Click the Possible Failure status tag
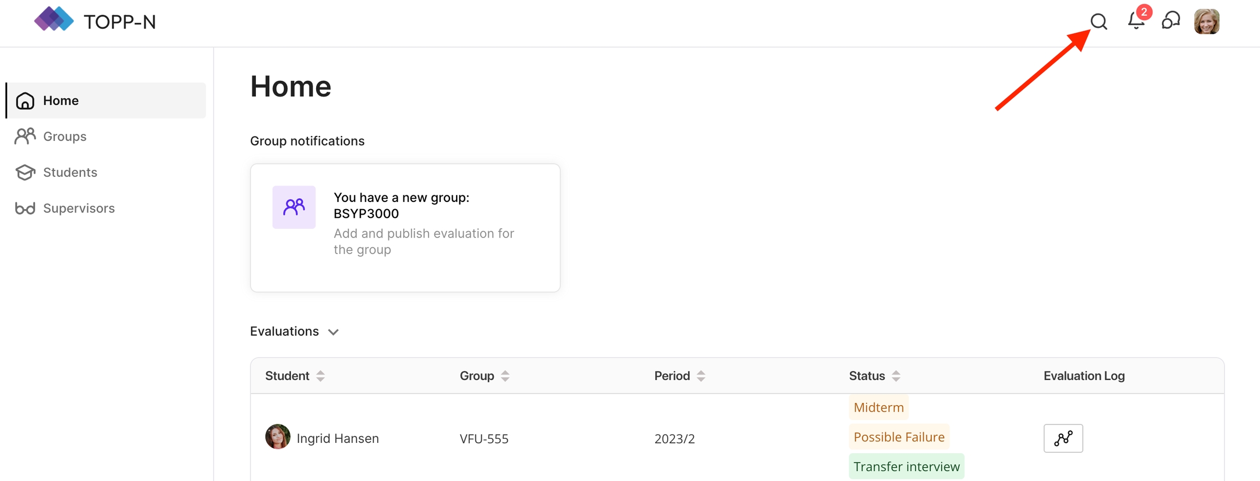Screen dimensions: 1260x481 point(899,437)
